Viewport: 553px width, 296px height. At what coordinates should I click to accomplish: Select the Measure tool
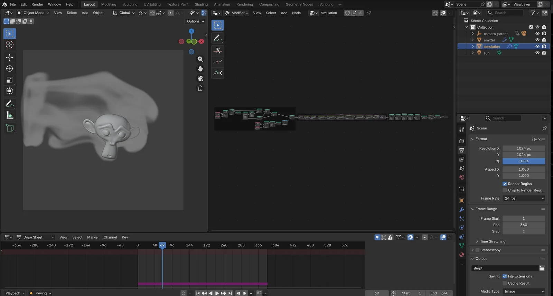click(10, 115)
